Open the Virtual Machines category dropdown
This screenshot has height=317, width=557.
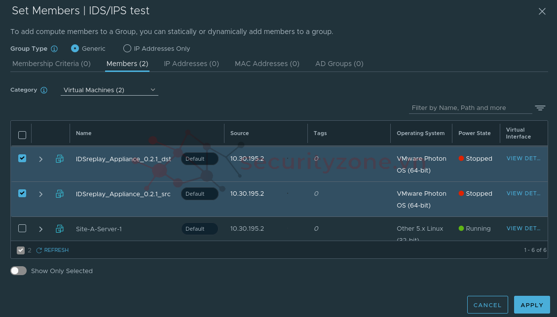(x=109, y=90)
